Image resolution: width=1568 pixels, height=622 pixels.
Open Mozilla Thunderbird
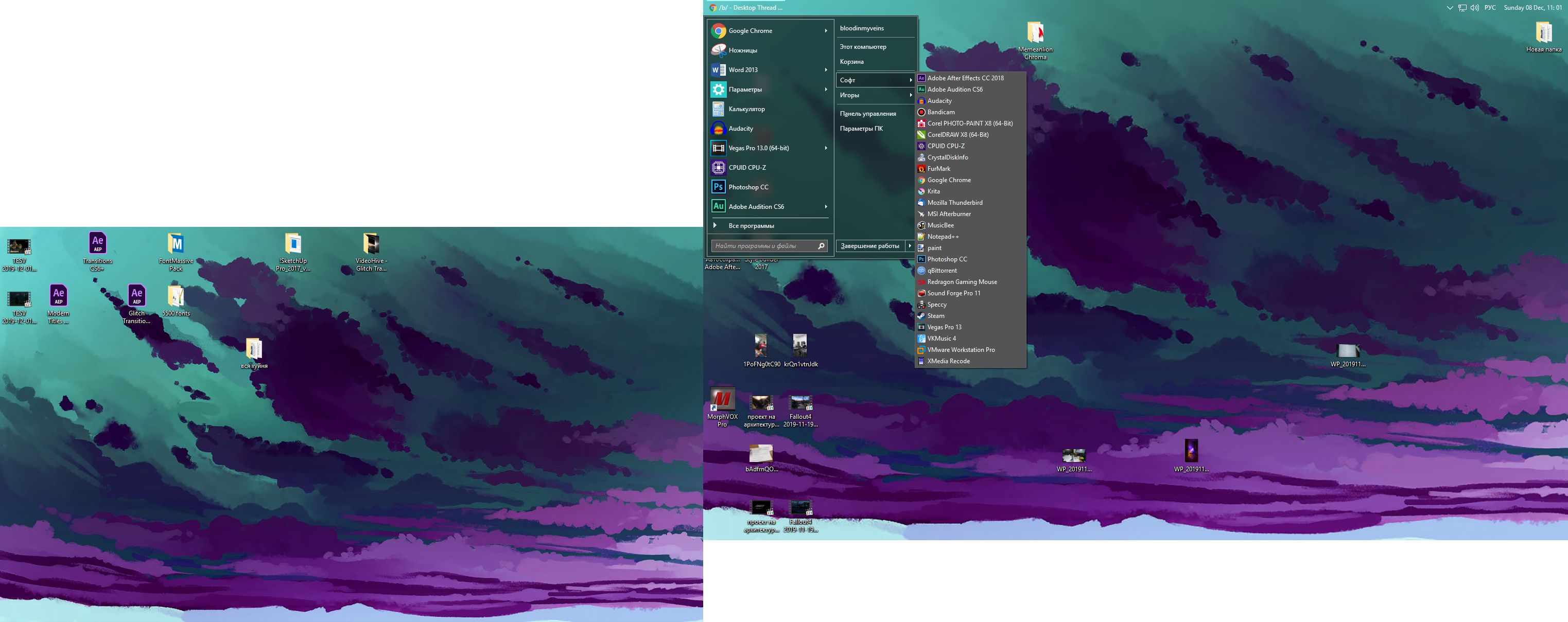971,203
